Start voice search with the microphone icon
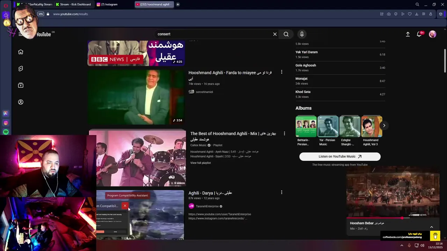This screenshot has width=447, height=251. pos(302,34)
